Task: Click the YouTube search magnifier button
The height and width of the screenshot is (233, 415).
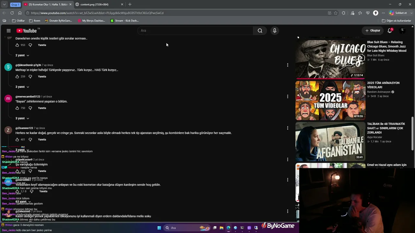Action: click(x=260, y=30)
